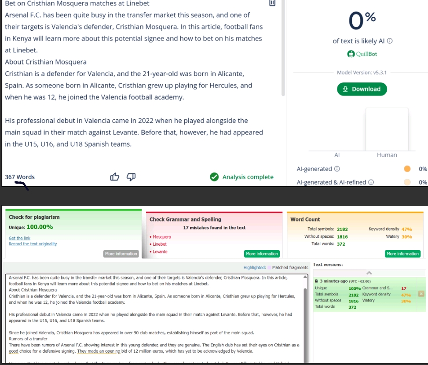Select the Check Grammar and Spelling panel title

(x=185, y=219)
